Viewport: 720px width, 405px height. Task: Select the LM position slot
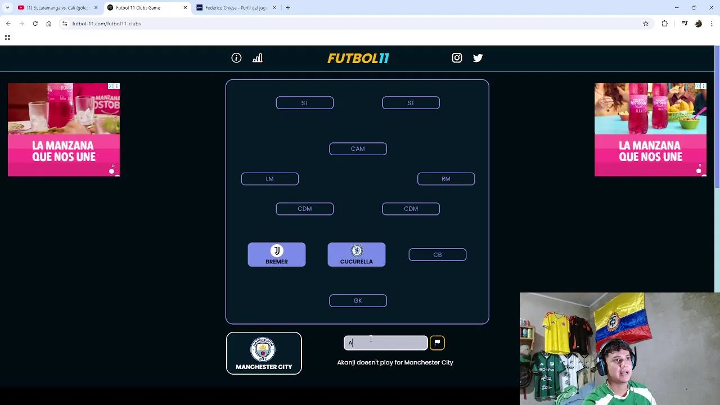pyautogui.click(x=269, y=179)
